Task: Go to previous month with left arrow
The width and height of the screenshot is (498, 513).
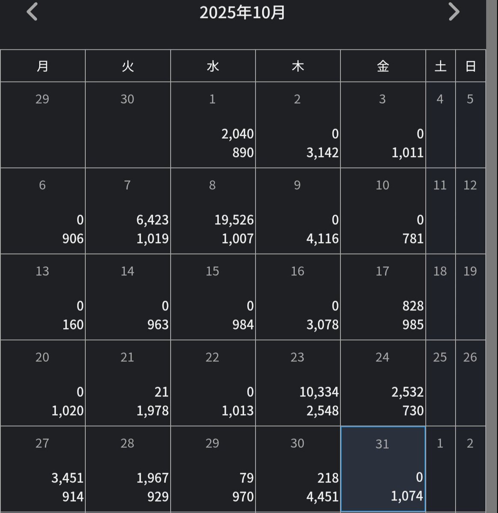Action: coord(32,12)
